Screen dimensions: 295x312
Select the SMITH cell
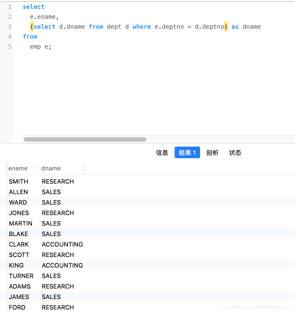[19, 181]
